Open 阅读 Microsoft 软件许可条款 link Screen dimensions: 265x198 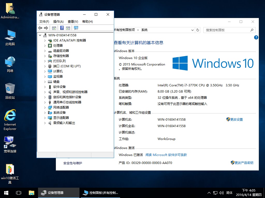pyautogui.click(x=166, y=155)
